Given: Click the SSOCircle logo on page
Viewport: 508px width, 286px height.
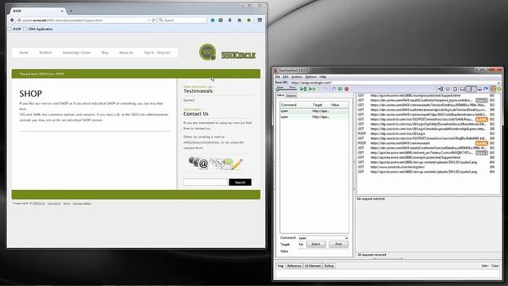Looking at the screenshot, I should [227, 52].
